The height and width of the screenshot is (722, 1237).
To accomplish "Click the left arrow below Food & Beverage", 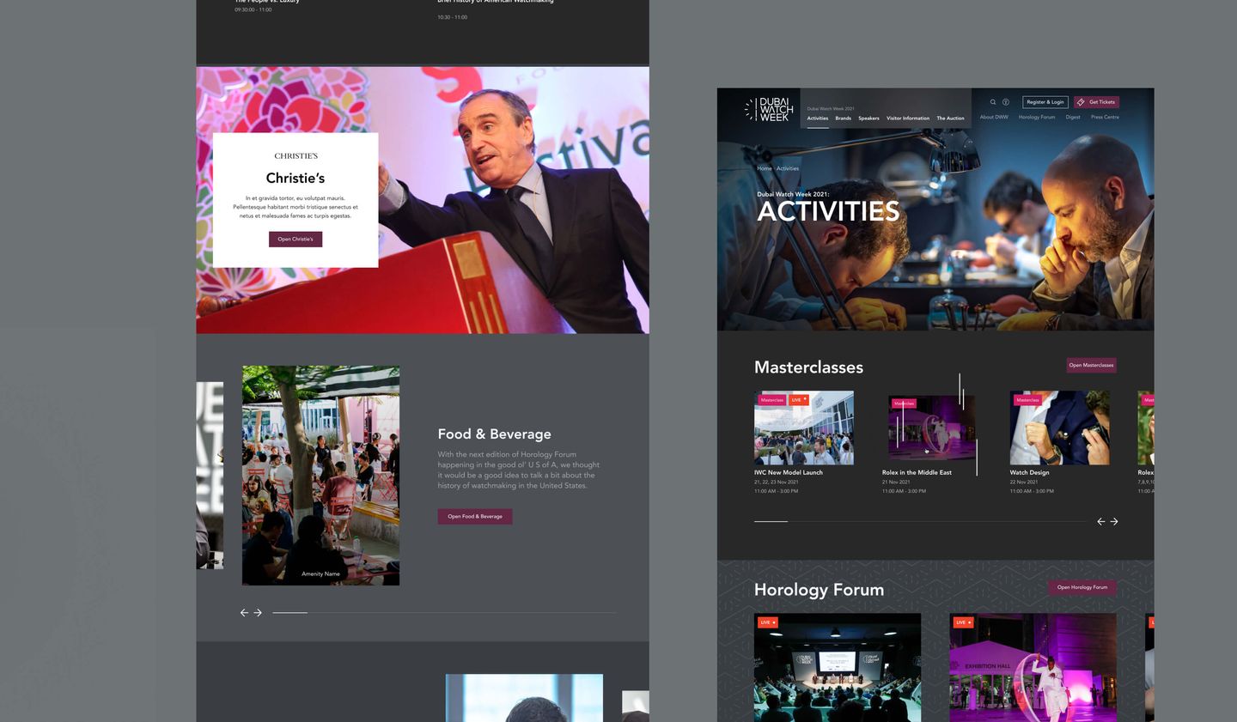I will (x=244, y=612).
